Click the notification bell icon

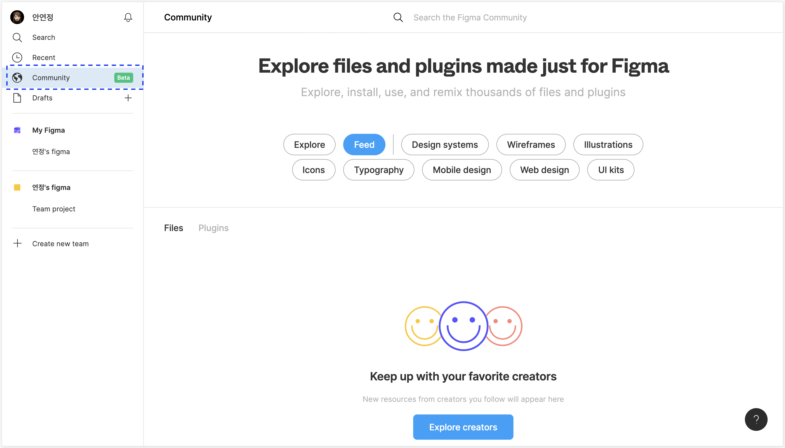click(x=128, y=17)
